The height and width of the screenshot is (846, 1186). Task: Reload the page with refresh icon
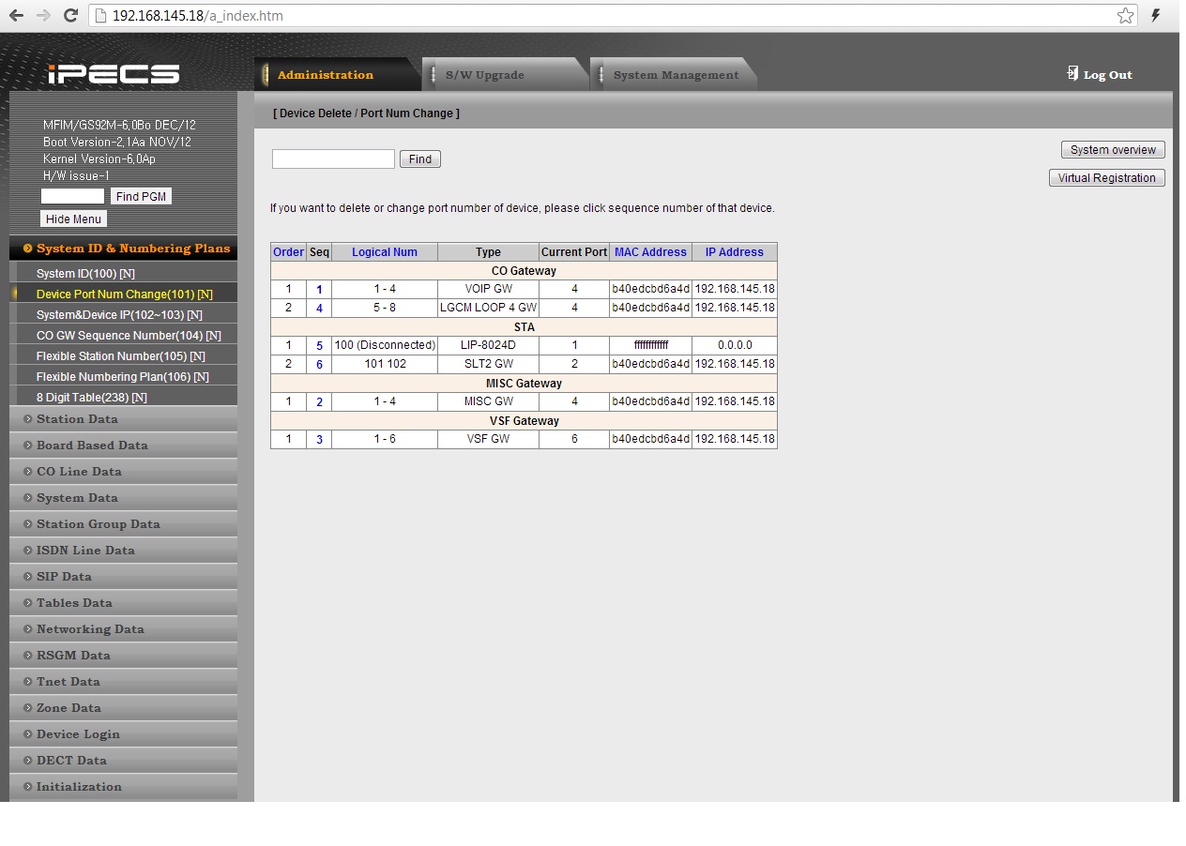(70, 16)
